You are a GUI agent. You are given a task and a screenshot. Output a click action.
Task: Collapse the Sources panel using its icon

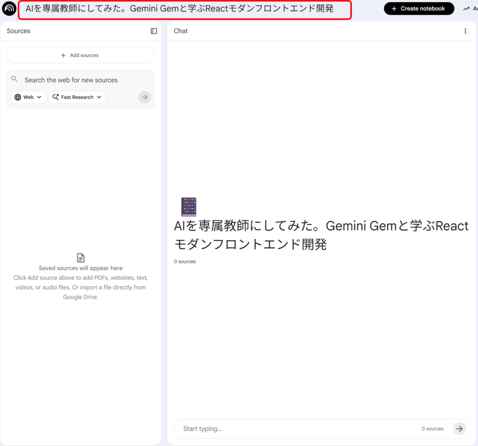pos(154,31)
